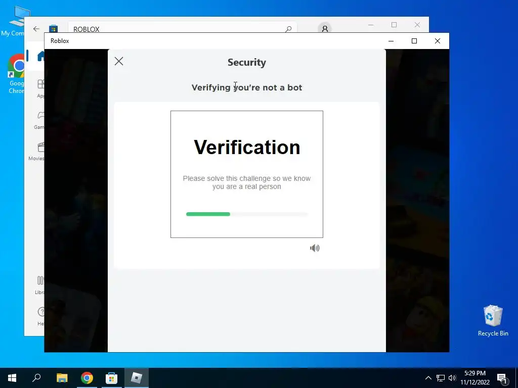This screenshot has height=388, width=518.
Task: Click the Verification challenge box
Action: (x=247, y=174)
